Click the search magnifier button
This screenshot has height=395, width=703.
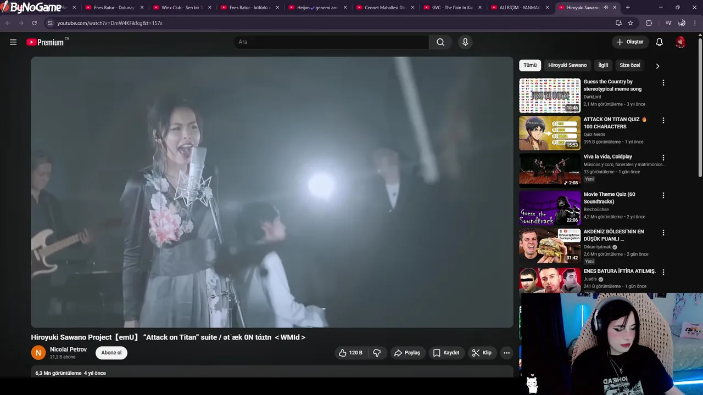(x=440, y=42)
